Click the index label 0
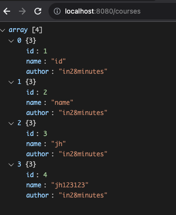This screenshot has width=176, height=215. [19, 41]
